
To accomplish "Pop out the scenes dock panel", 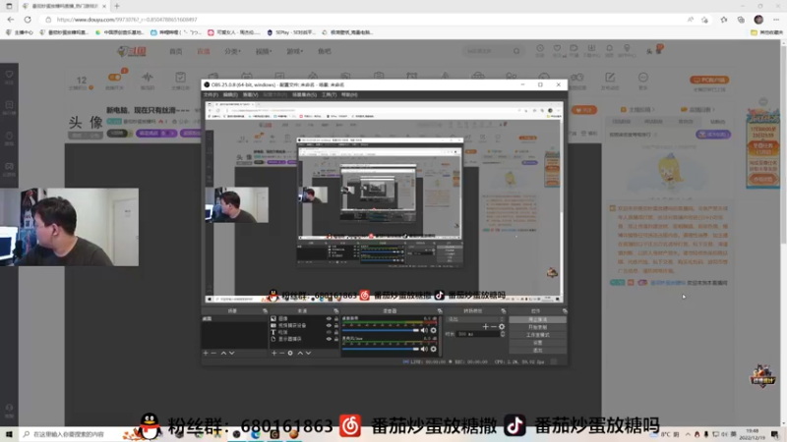I will [265, 310].
